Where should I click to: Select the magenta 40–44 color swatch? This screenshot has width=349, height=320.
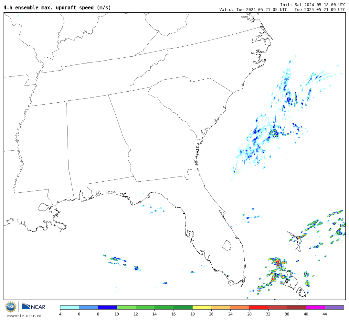(315, 307)
